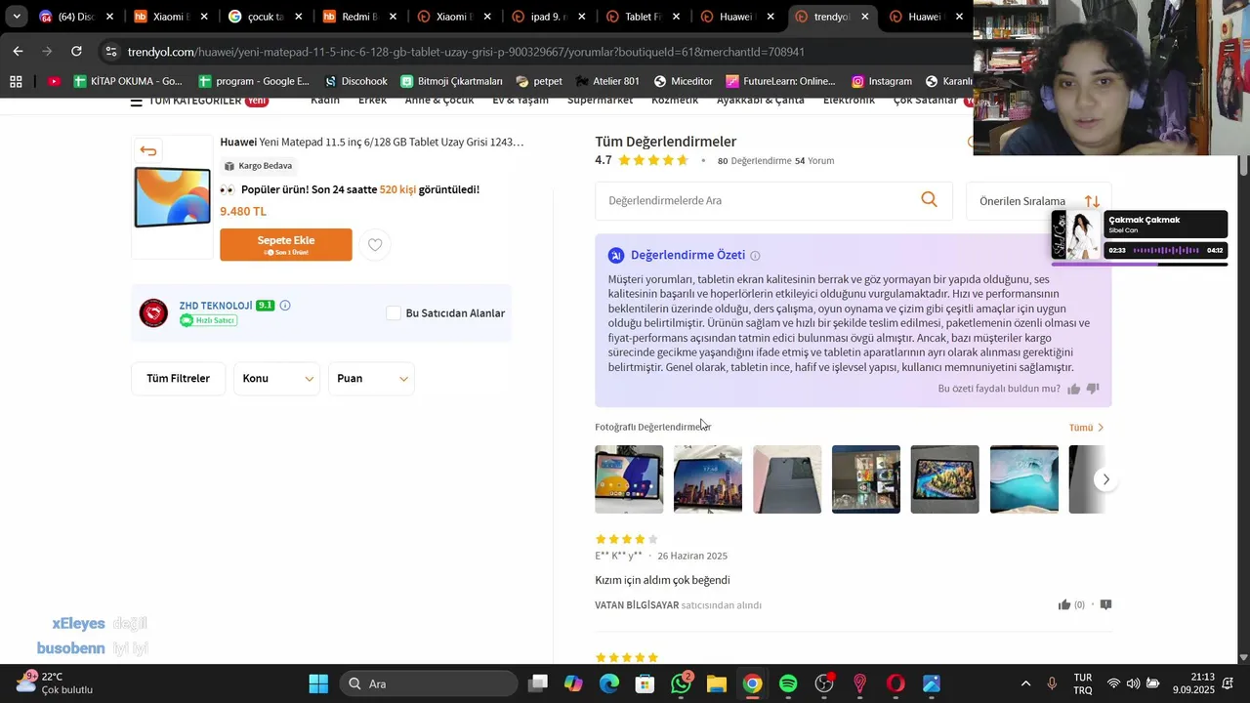1250x703 pixels.
Task: Expand the Puan filter dropdown
Action: [x=371, y=379]
